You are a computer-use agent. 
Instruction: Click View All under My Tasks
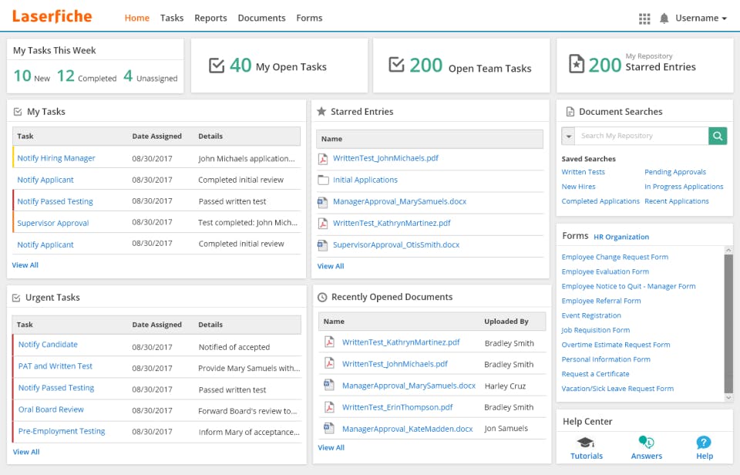25,265
